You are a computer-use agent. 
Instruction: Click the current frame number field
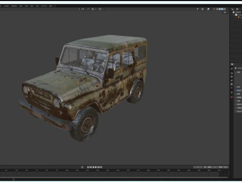click(198, 167)
